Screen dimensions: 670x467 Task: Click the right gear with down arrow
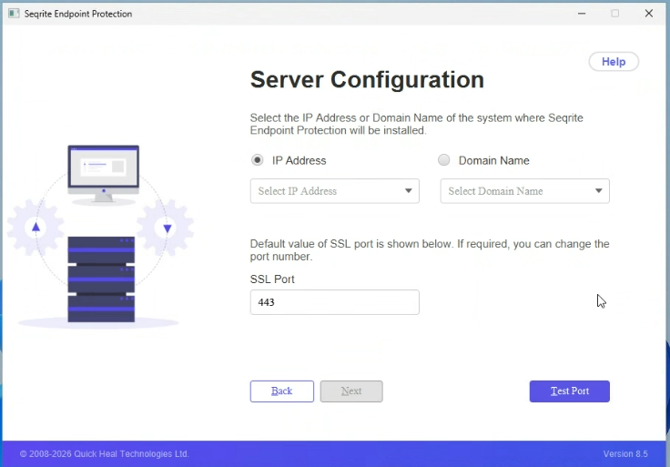click(x=167, y=228)
